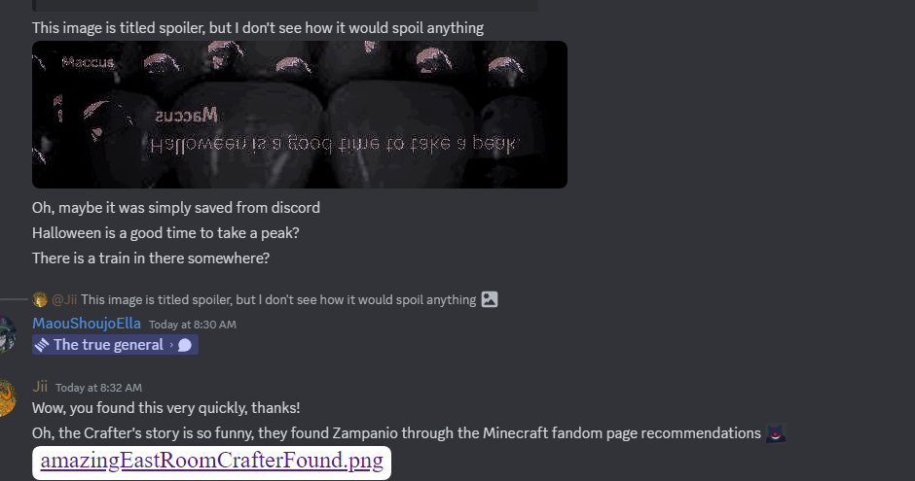Image resolution: width=915 pixels, height=481 pixels.
Task: Click the chat bubble icon in channel mention
Action: 184,345
